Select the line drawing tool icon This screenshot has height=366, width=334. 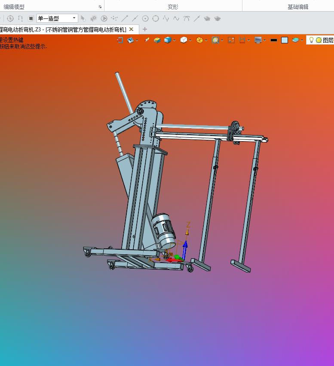(x=125, y=18)
